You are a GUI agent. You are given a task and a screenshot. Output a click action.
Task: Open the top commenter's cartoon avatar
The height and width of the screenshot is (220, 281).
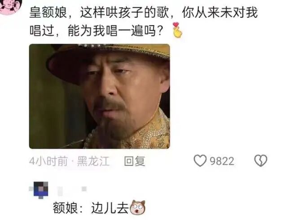10,6
